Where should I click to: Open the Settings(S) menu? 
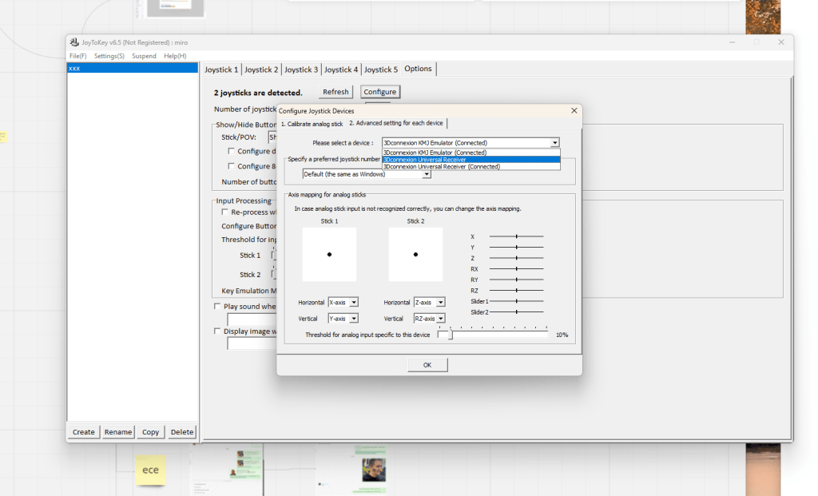click(x=109, y=56)
